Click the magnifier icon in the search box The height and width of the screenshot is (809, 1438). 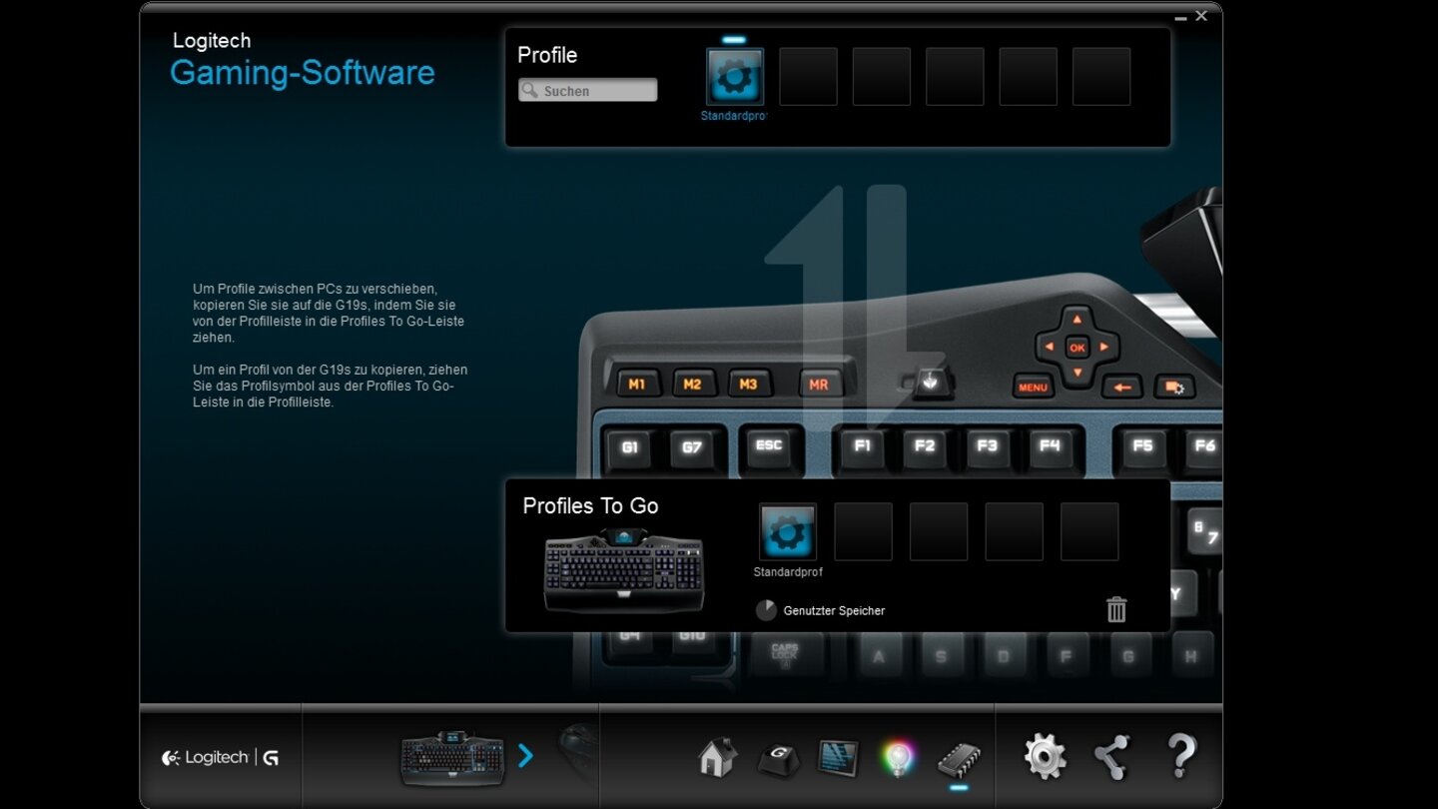[529, 91]
